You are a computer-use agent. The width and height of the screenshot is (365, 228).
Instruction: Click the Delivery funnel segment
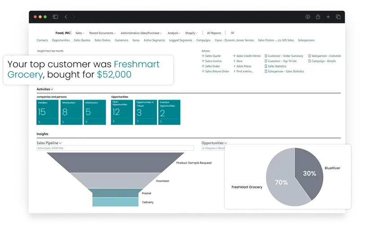pos(116,202)
